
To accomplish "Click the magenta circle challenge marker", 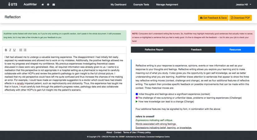I will click(137, 98).
